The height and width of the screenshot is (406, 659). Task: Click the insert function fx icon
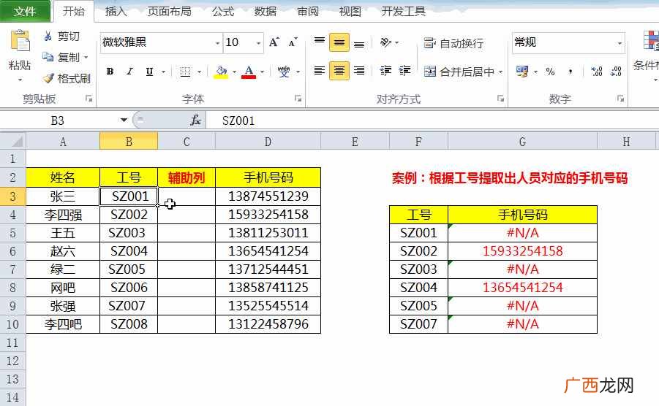pos(195,120)
